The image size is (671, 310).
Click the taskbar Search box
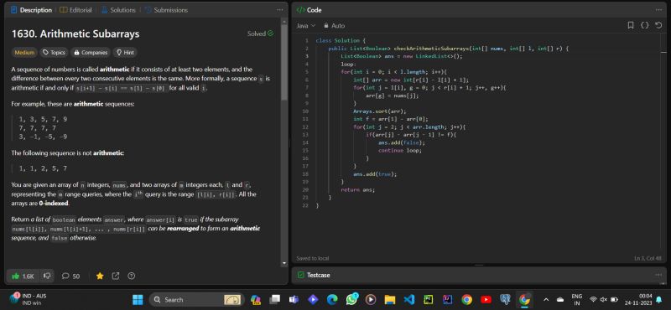tap(196, 300)
